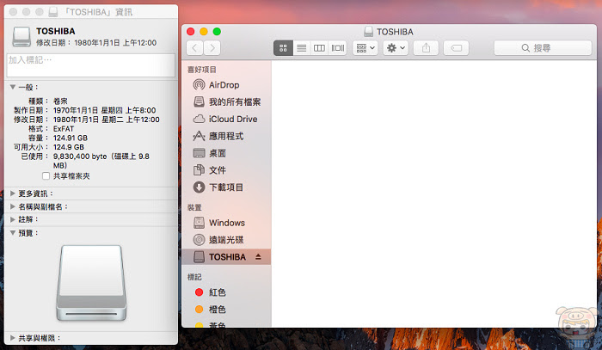The width and height of the screenshot is (602, 350).
Task: Expand the 註解 section
Action: tap(13, 219)
